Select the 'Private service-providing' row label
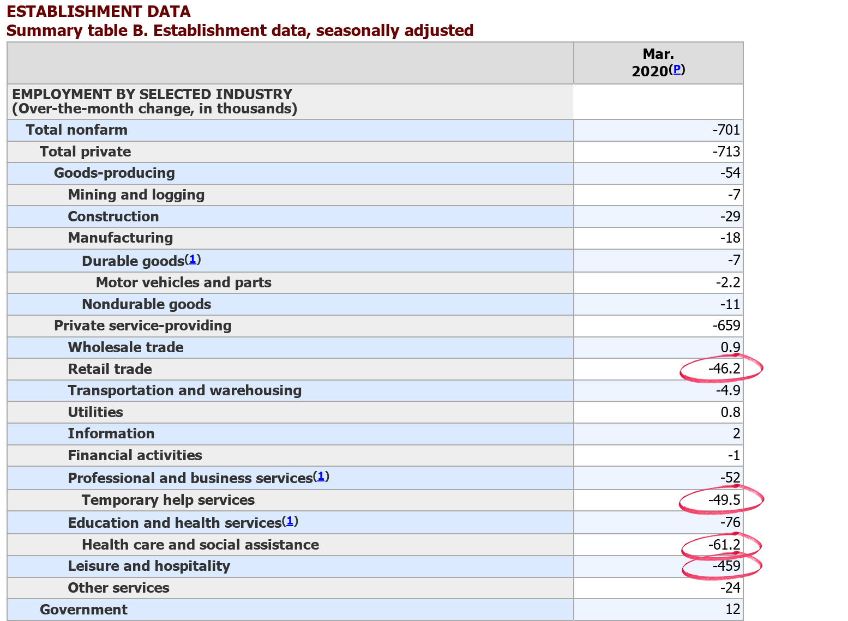Viewport: 848px width, 621px height. (x=143, y=325)
